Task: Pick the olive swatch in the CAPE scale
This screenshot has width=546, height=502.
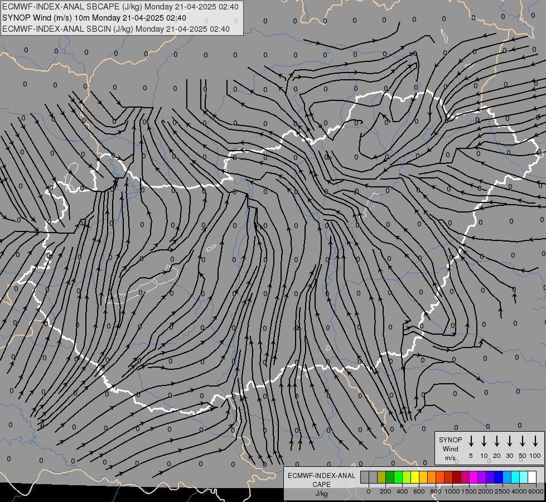Action: click(x=381, y=477)
